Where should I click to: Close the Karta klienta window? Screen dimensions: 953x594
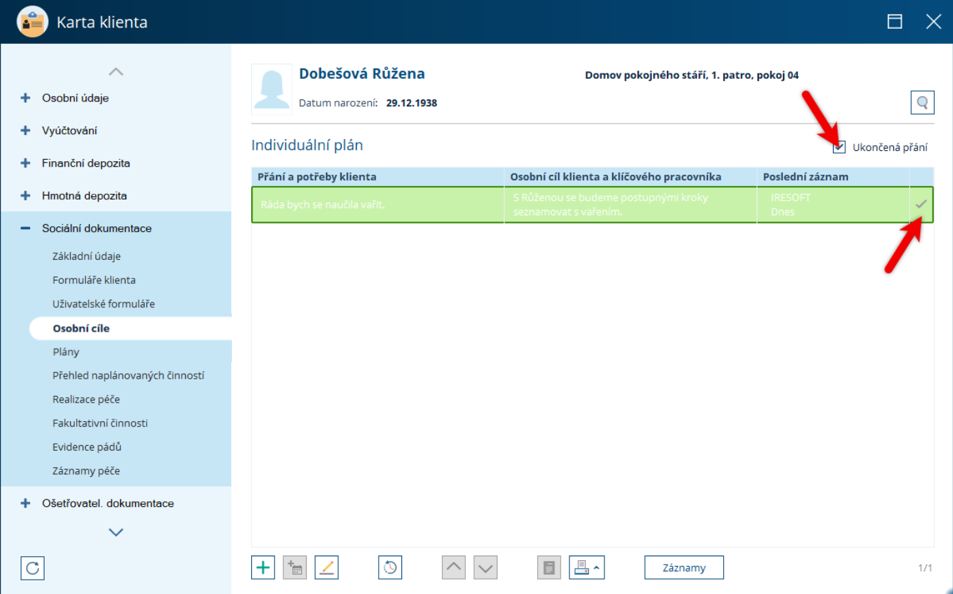[934, 21]
